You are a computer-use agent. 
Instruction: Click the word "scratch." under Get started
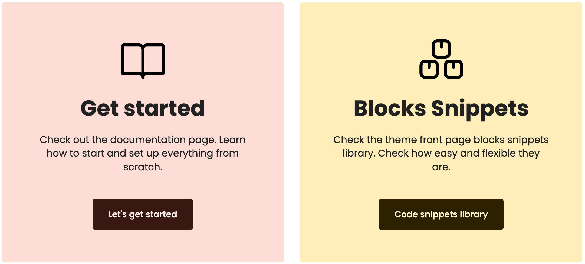tap(143, 167)
